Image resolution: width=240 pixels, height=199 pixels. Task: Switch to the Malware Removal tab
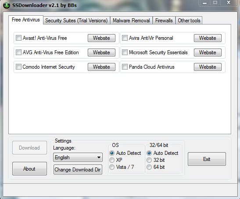[x=131, y=21]
